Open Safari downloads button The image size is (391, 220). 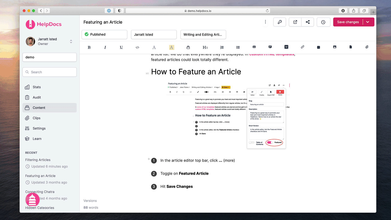[x=343, y=11]
